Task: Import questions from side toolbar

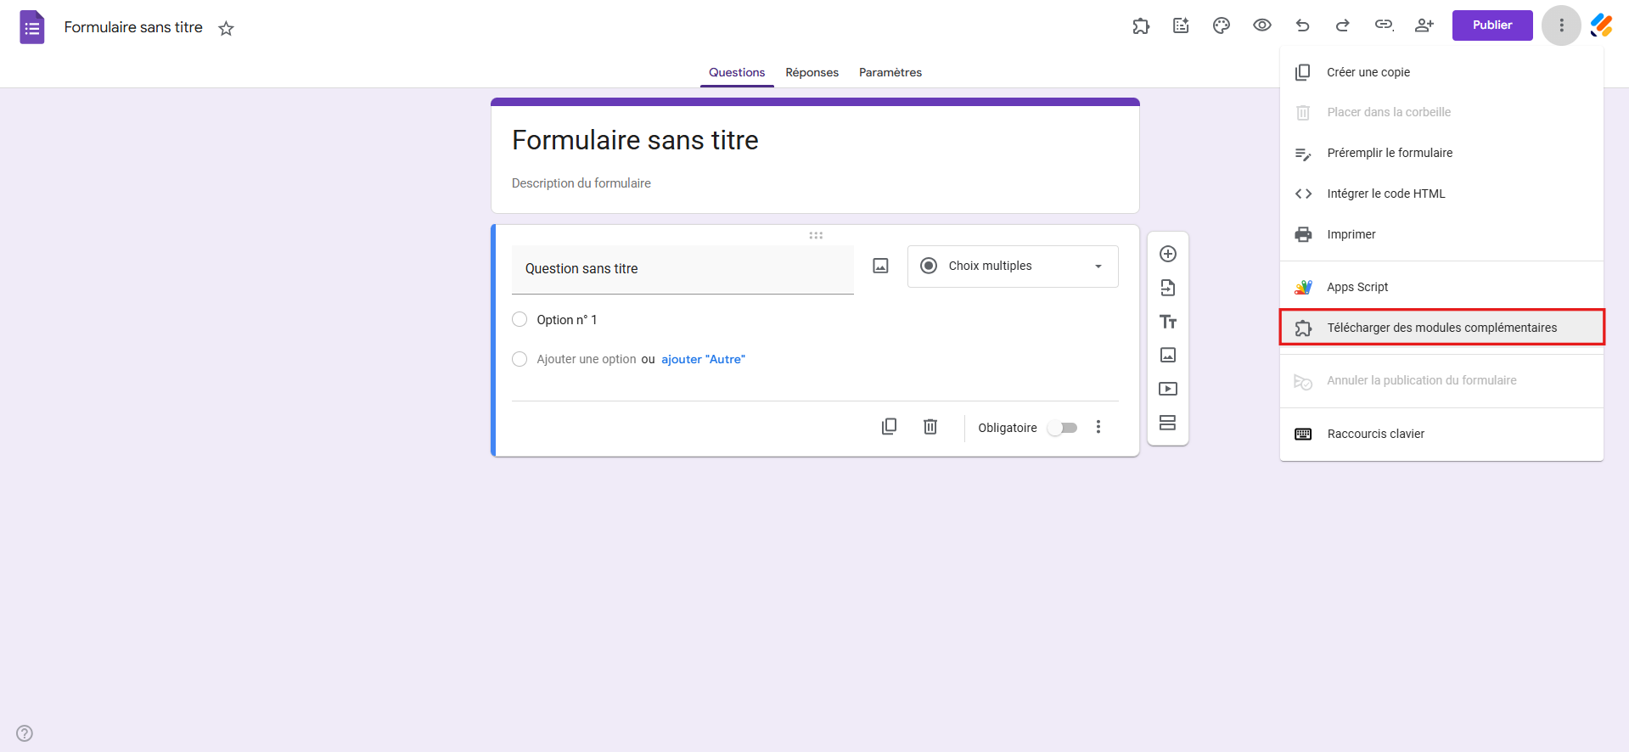Action: [x=1168, y=288]
